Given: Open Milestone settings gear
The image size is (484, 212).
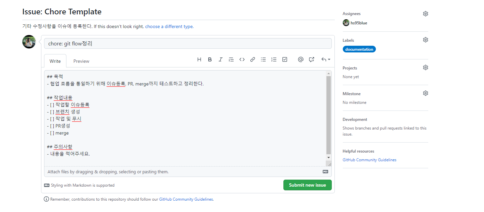Looking at the screenshot, I should click(425, 93).
